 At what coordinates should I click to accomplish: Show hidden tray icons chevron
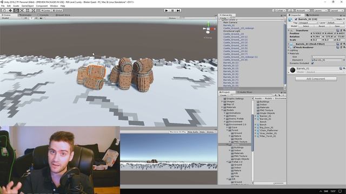point(321,191)
